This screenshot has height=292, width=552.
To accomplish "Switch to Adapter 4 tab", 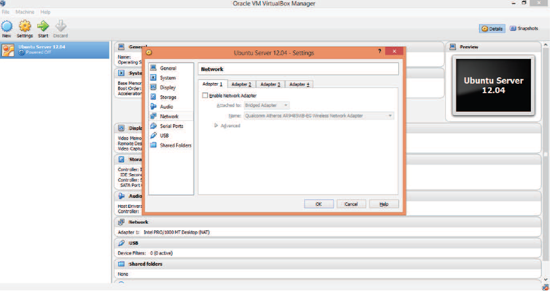I will coord(299,85).
